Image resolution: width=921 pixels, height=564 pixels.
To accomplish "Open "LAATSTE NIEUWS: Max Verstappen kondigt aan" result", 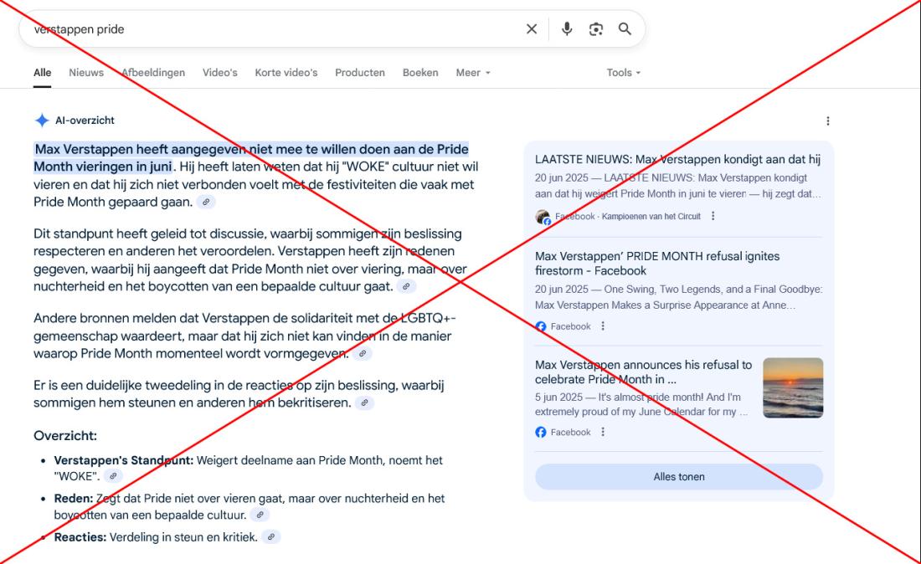I will click(678, 159).
